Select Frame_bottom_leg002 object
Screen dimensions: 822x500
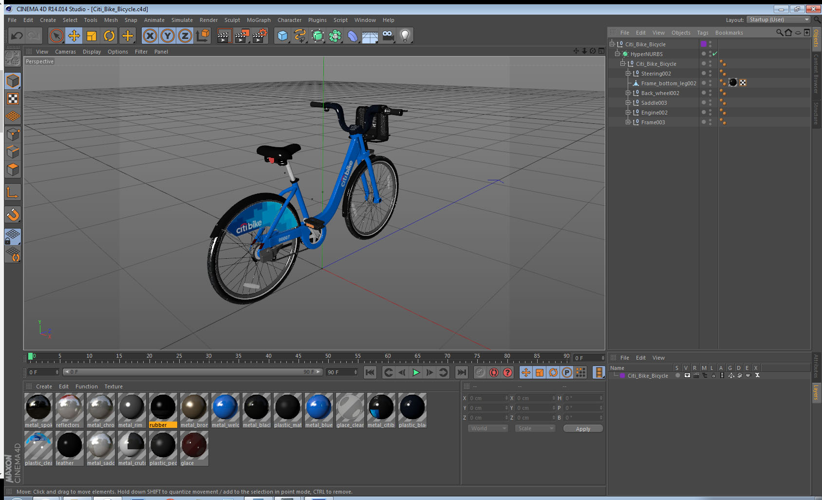(668, 83)
